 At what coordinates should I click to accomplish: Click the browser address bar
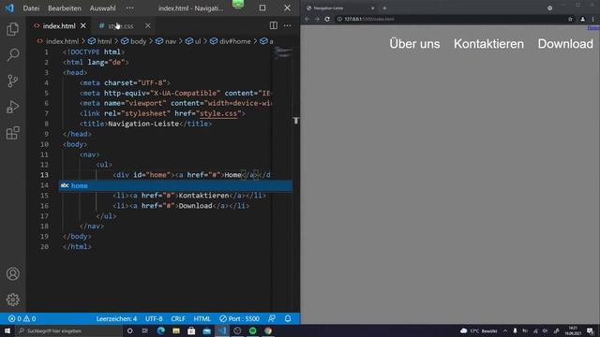click(452, 19)
